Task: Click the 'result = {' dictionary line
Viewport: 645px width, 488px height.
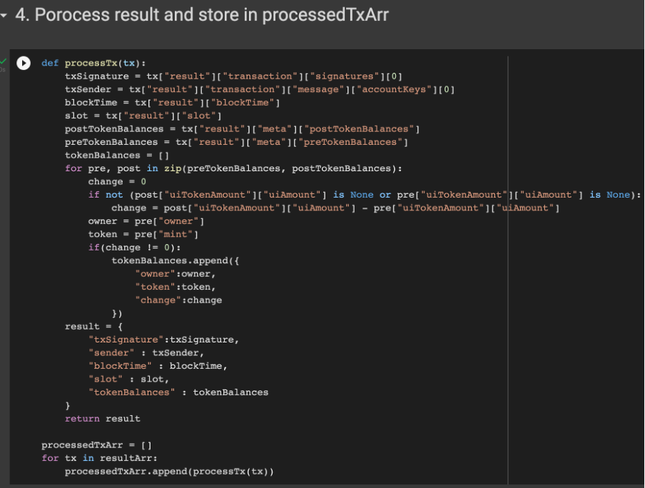Action: (93, 326)
